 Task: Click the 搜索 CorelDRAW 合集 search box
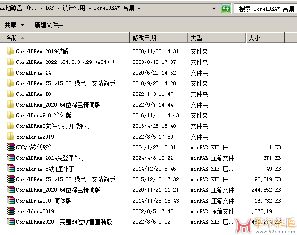tap(266, 9)
